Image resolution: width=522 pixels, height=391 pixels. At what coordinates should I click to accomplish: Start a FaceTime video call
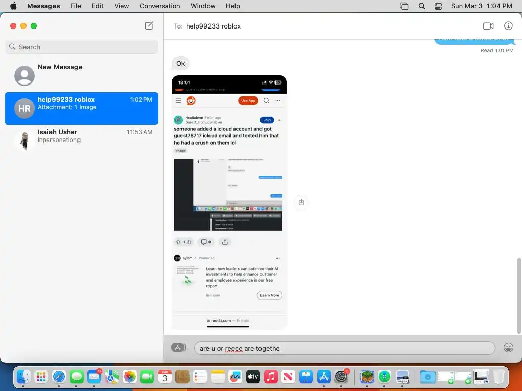pyautogui.click(x=488, y=26)
